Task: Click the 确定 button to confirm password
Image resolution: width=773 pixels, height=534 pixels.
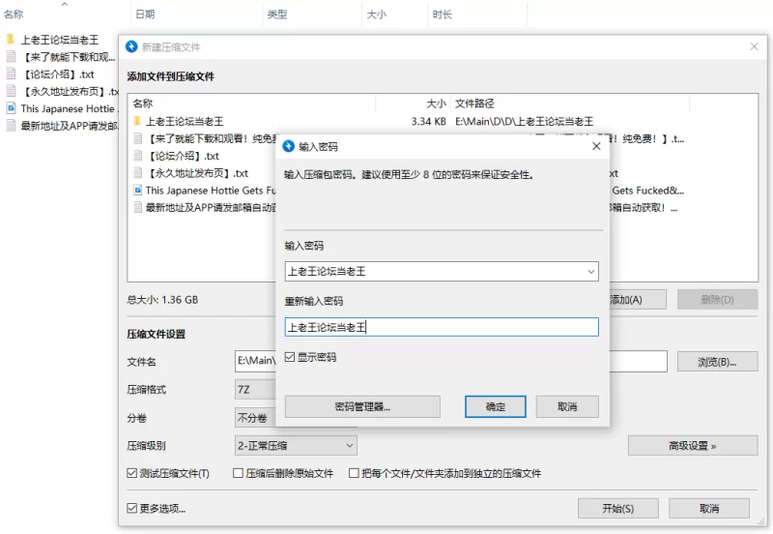Action: click(x=495, y=406)
